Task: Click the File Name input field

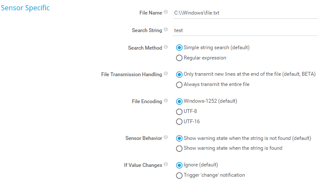Action: pos(245,13)
